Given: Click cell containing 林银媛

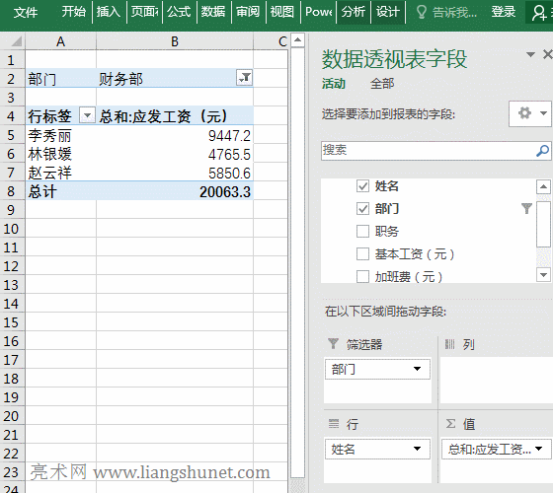Looking at the screenshot, I should click(60, 154).
